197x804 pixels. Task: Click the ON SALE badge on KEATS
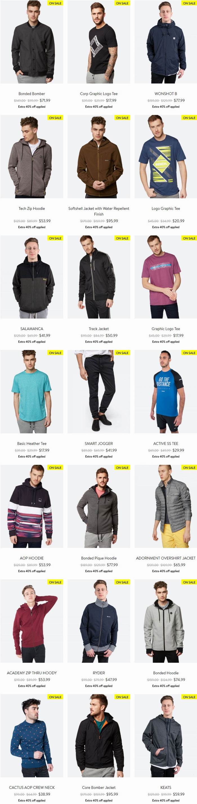(189, 697)
